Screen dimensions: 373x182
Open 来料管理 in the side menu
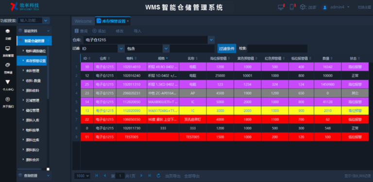[x=33, y=71]
